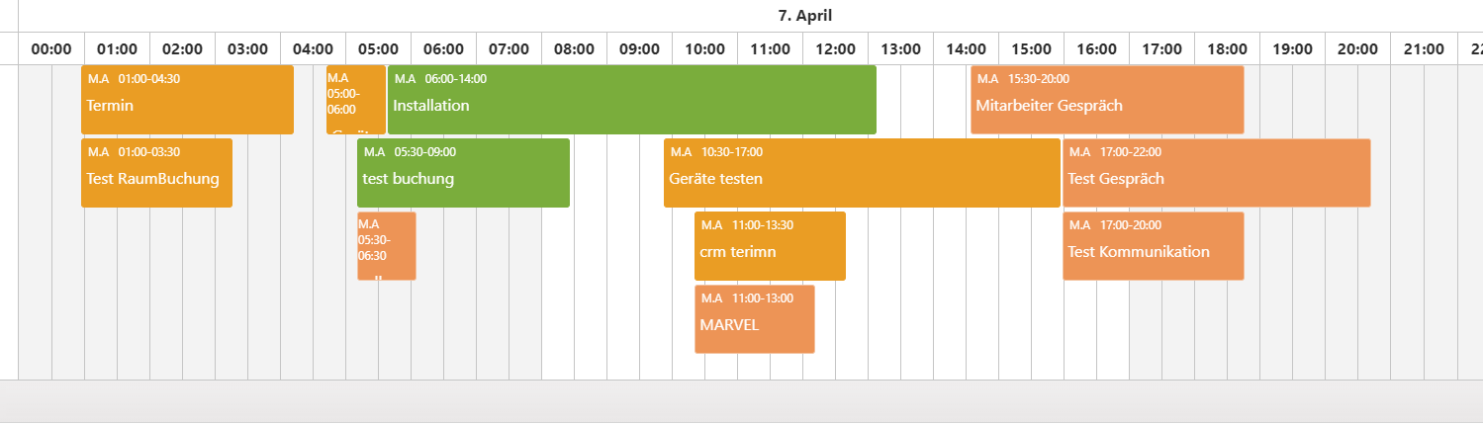Click the 7. April date header
Screen dimensions: 1483x425
tap(805, 15)
